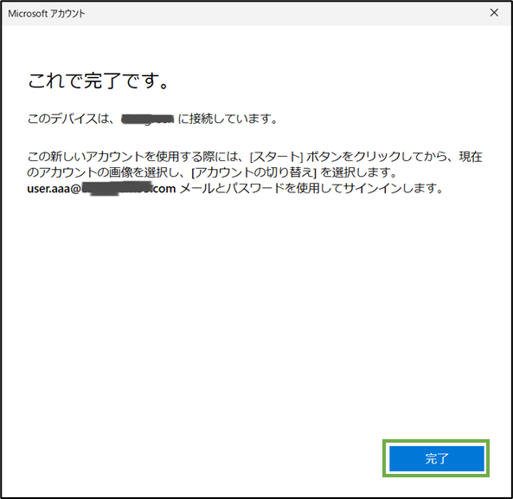
Task: Click the text に接続しています。
Action: coord(228,119)
